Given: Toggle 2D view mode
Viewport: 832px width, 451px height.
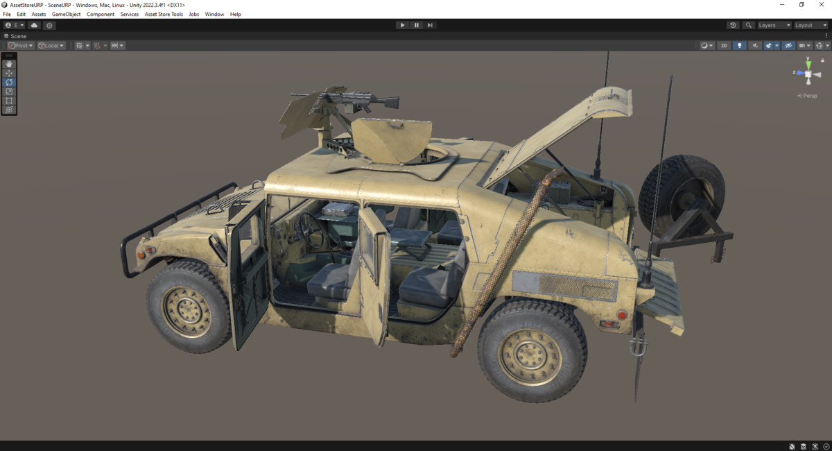Looking at the screenshot, I should [x=724, y=45].
